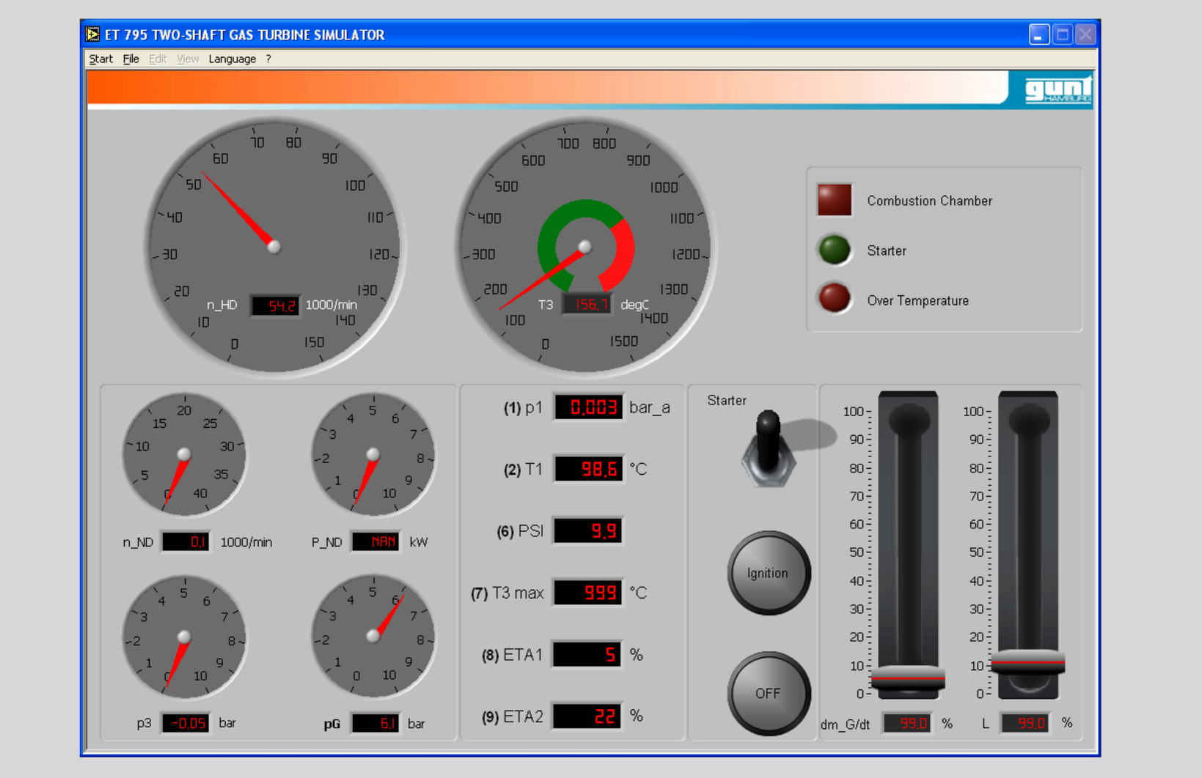
Task: Open the greyed View menu
Action: (188, 59)
